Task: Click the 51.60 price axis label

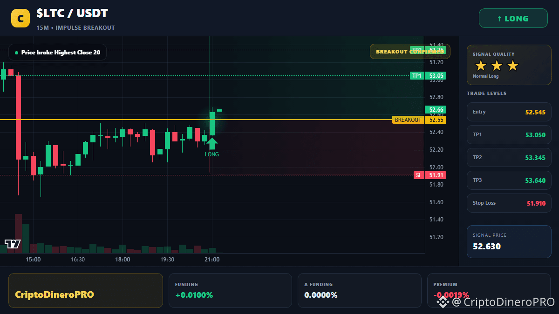Action: click(x=436, y=202)
